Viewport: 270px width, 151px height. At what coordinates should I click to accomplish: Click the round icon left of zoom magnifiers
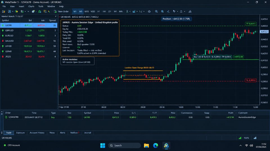click(x=149, y=11)
